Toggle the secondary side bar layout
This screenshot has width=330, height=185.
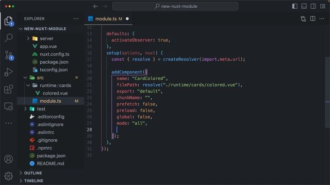pos(313,6)
